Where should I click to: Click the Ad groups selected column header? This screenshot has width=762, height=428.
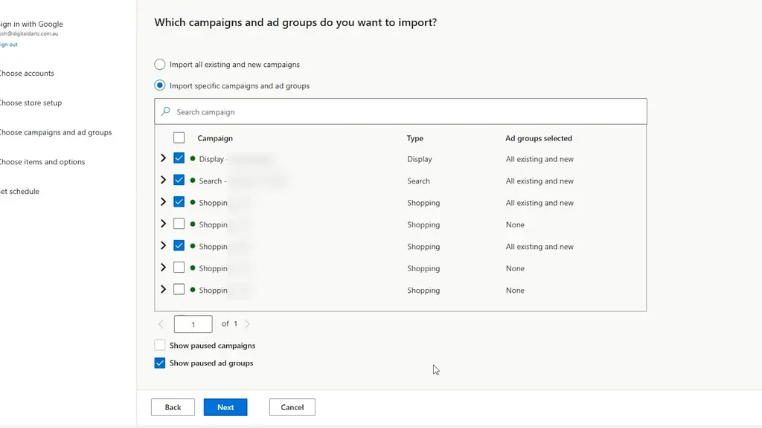point(539,138)
